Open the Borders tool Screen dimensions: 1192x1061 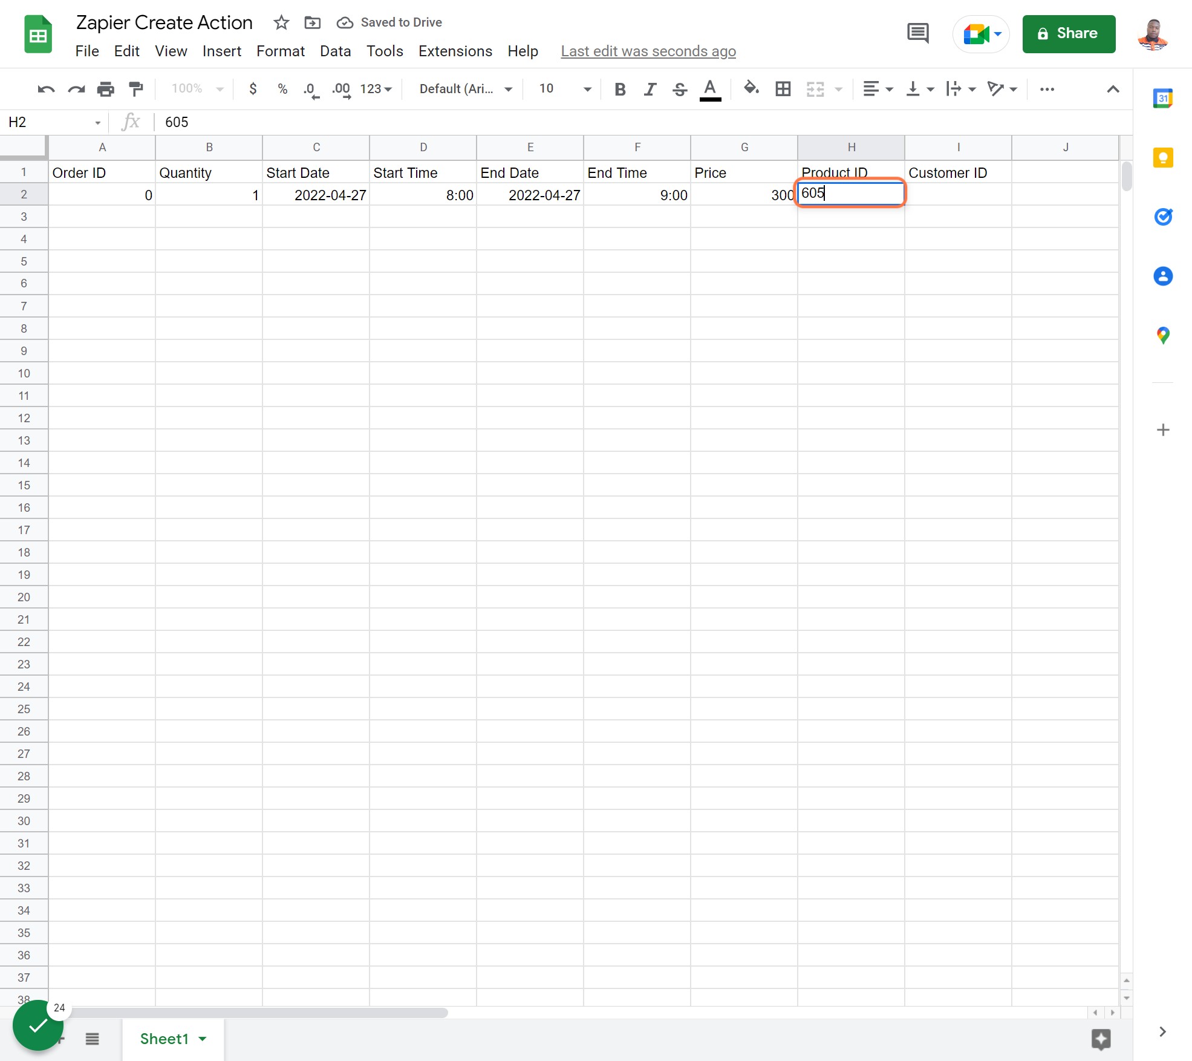783,90
